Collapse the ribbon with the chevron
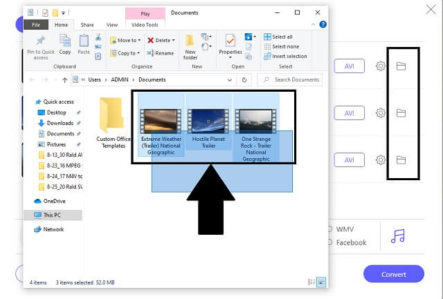Image resolution: width=443 pixels, height=299 pixels. [x=313, y=25]
